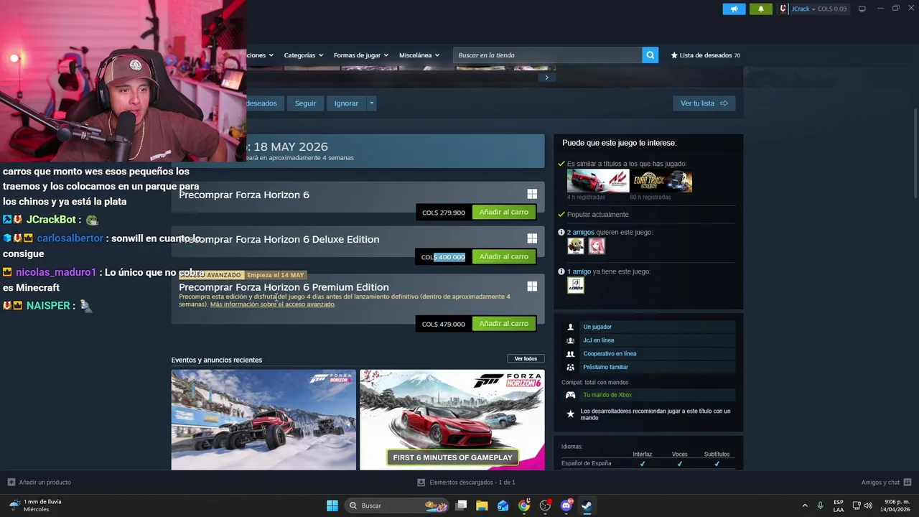Open the Steam announcements megaphone button
Screen dimensions: 919x517
pos(734,9)
